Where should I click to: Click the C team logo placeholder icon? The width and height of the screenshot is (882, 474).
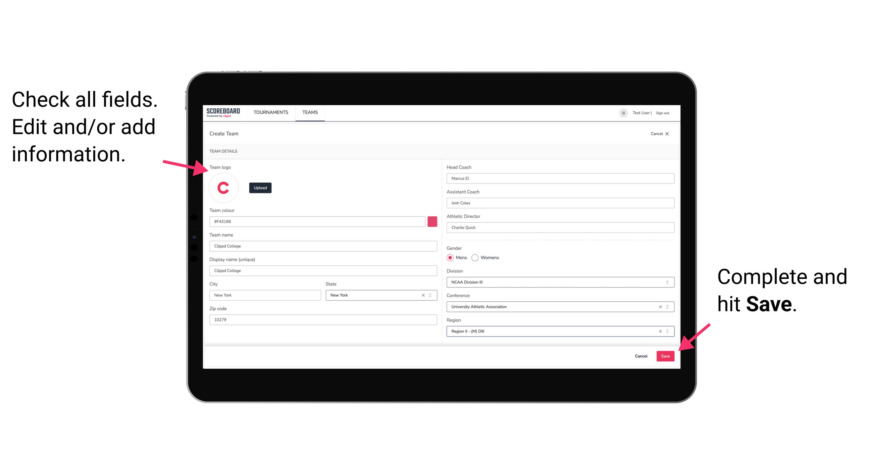tap(224, 187)
